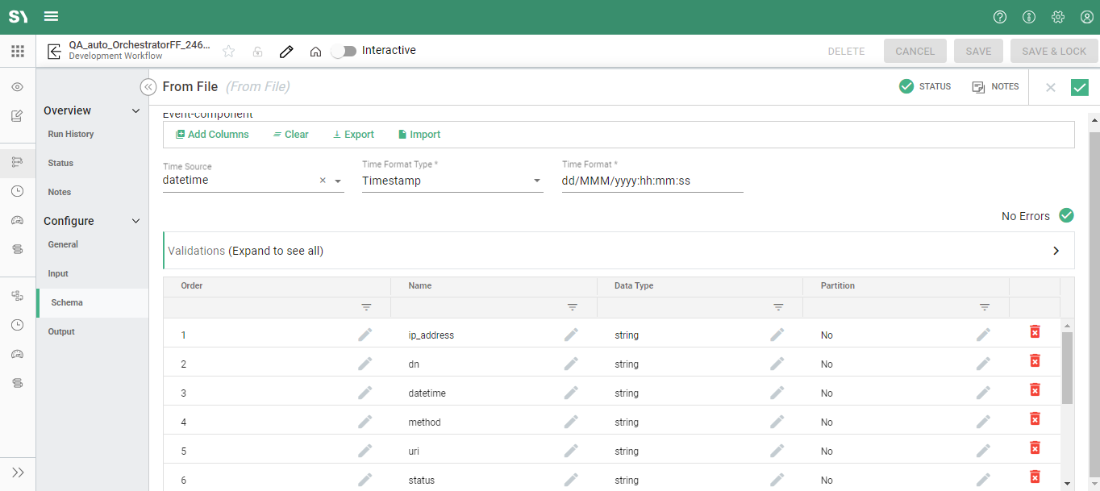Viewport: 1100px width, 491px height.
Task: Open General configuration
Action: pos(63,244)
